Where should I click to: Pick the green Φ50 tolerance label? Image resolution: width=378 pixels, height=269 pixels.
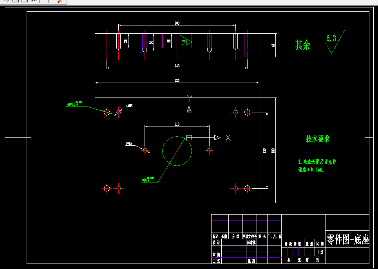pos(148,179)
